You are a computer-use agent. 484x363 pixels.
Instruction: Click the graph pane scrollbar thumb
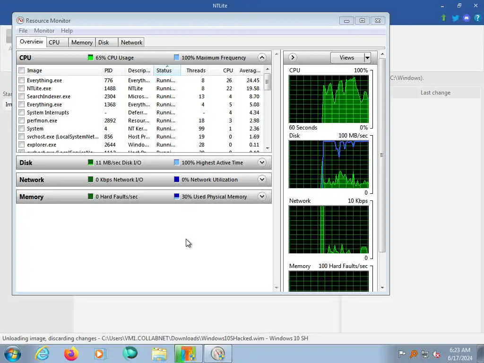tap(382, 155)
